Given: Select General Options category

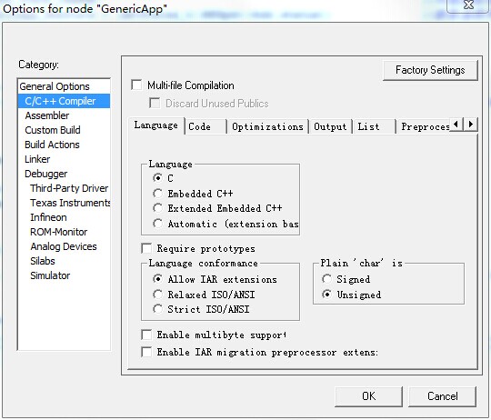Looking at the screenshot, I should 55,86.
